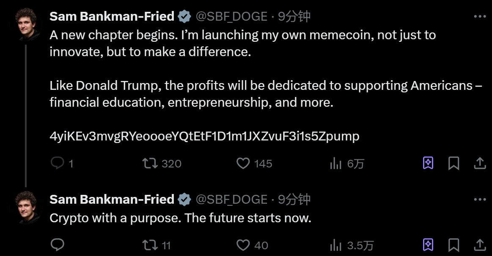Click the contract address text in the tweet
The image size is (492, 256).
(204, 136)
